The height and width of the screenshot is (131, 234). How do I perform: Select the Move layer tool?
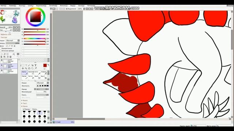click(23, 68)
